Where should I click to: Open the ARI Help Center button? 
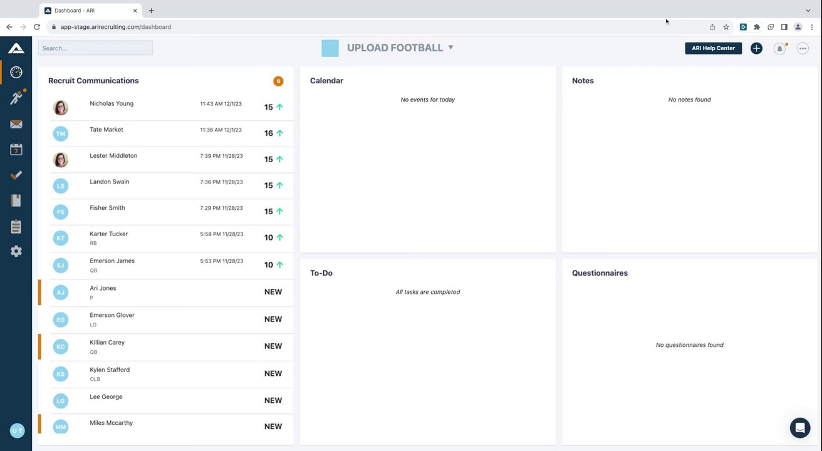coord(713,48)
